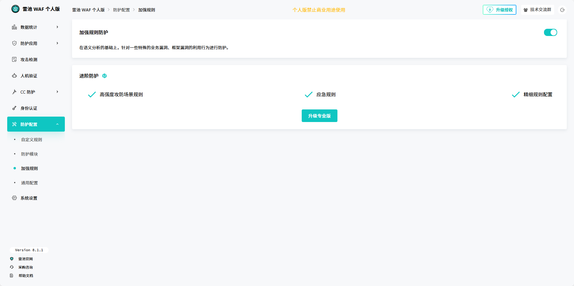Toggle the 加强规则防护 switch
This screenshot has height=286, width=574.
550,32
